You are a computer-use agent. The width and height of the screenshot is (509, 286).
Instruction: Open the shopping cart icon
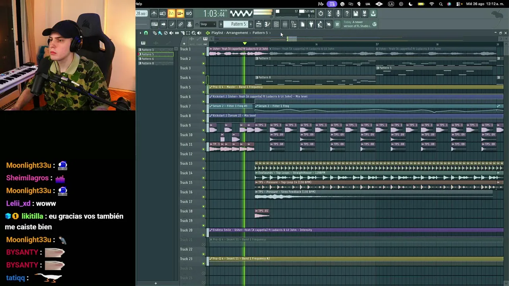337,24
